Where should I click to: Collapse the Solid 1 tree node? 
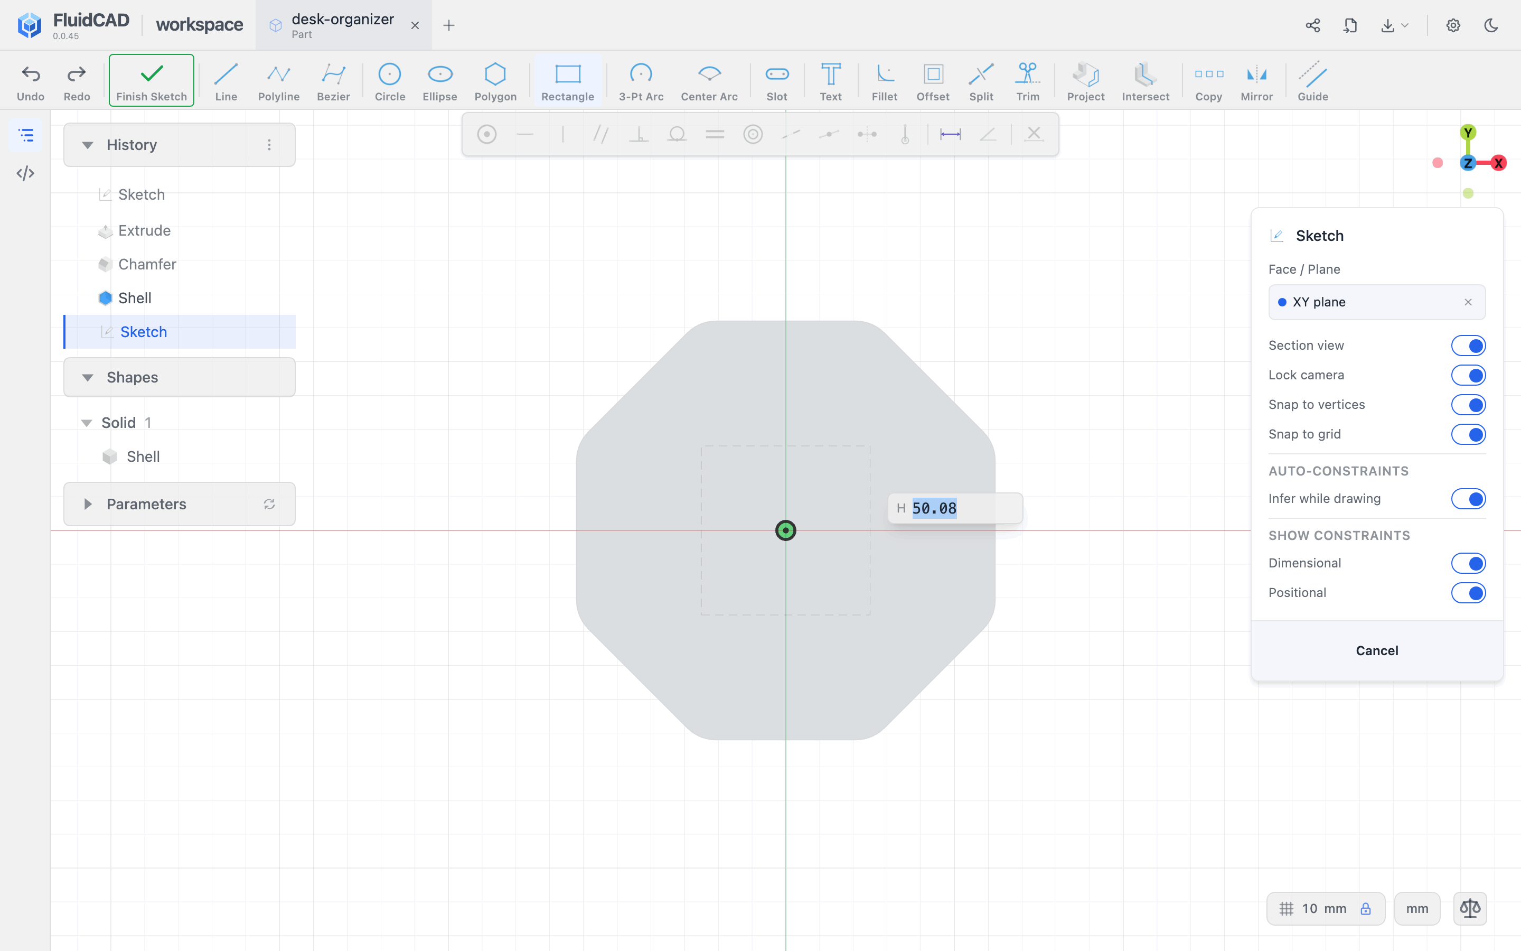click(x=87, y=423)
